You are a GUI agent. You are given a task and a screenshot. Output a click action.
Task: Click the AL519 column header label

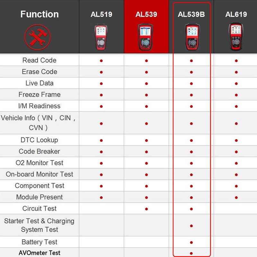[x=101, y=14]
